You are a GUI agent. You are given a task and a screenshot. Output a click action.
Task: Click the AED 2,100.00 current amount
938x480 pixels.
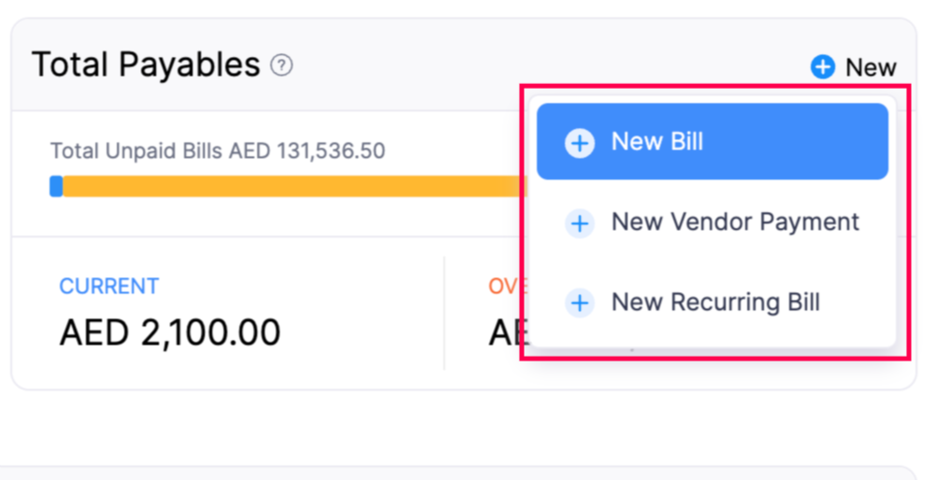pyautogui.click(x=169, y=332)
